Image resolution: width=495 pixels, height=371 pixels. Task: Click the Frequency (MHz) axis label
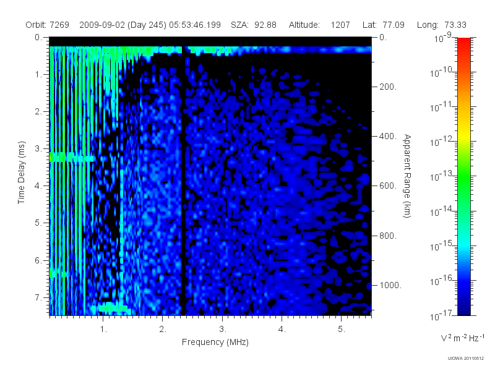click(215, 342)
